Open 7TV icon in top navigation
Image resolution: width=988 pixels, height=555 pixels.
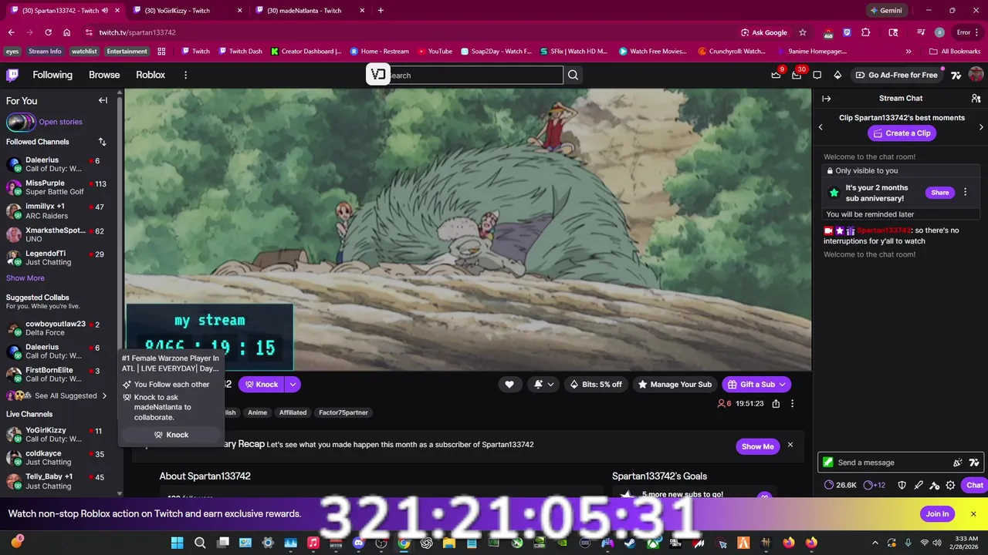956,75
